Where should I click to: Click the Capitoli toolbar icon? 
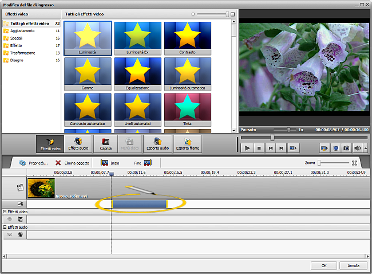pyautogui.click(x=105, y=143)
